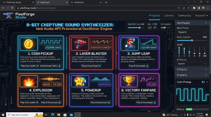Click Play Test Audio for Explosion

tap(30, 102)
